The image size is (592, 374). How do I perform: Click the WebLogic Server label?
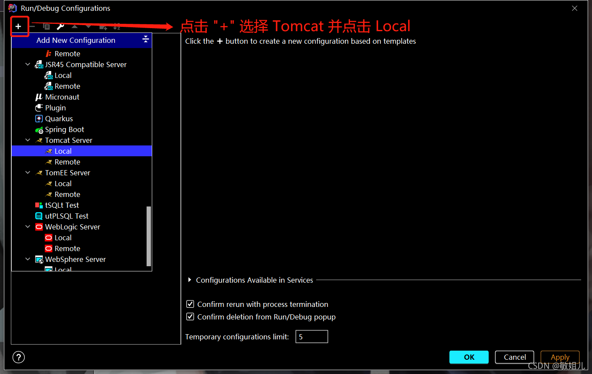[x=72, y=227]
